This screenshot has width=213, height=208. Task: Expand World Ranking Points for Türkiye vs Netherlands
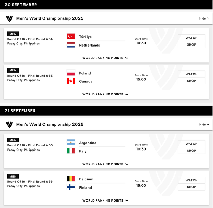click(105, 58)
